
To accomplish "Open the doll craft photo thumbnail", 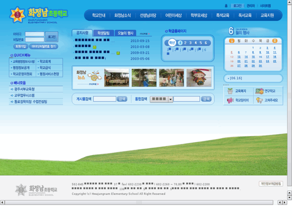I will tap(199, 78).
